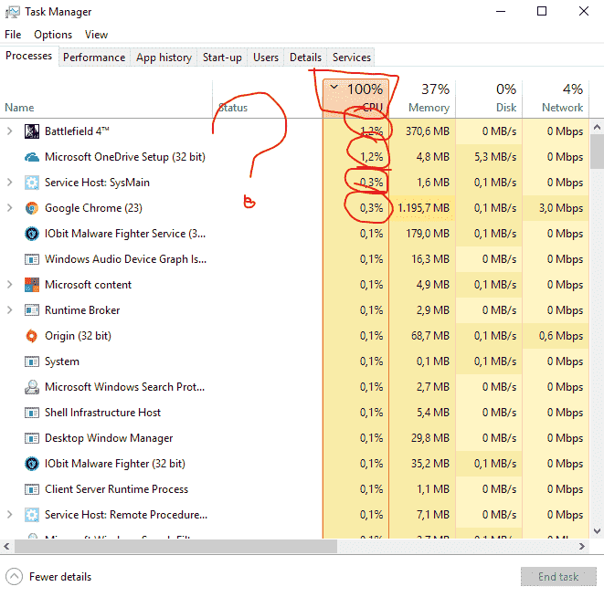Select the Processes tab

(x=29, y=56)
